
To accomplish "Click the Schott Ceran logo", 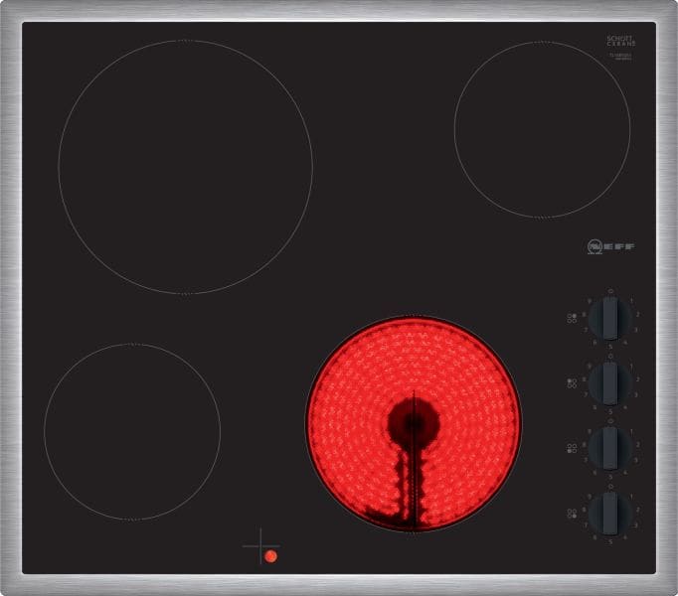I will [x=621, y=41].
